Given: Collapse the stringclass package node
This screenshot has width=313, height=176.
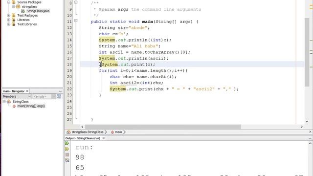Looking at the screenshot, I should [13, 6].
